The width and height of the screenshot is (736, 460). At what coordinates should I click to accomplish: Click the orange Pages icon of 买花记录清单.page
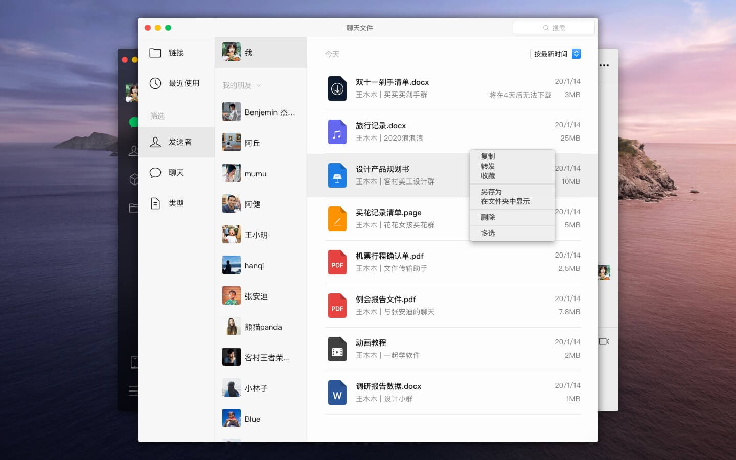[x=337, y=219]
